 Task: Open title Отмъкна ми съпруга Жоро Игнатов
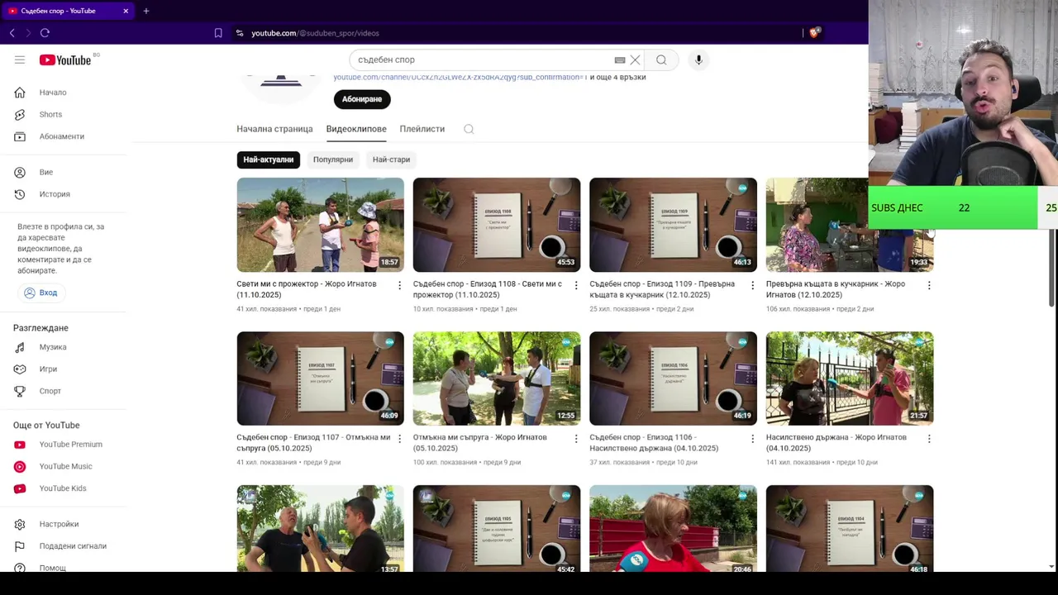[480, 443]
